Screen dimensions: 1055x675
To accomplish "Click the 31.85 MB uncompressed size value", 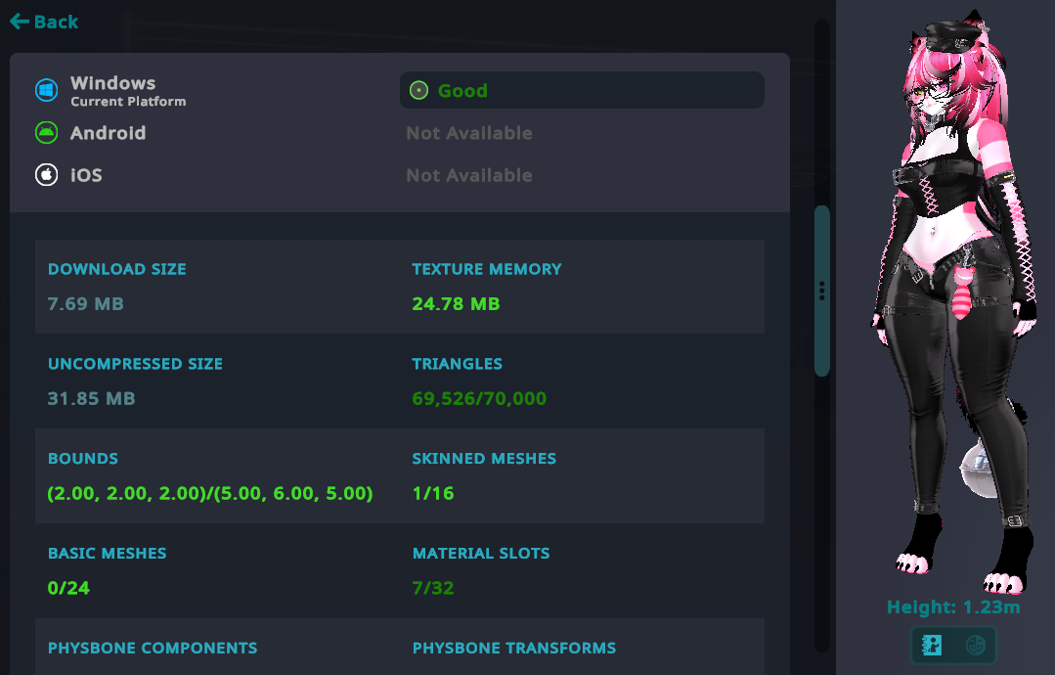I will pos(92,399).
